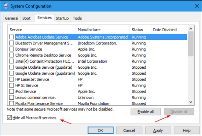Cancel the System Configuration dialog

[129, 130]
